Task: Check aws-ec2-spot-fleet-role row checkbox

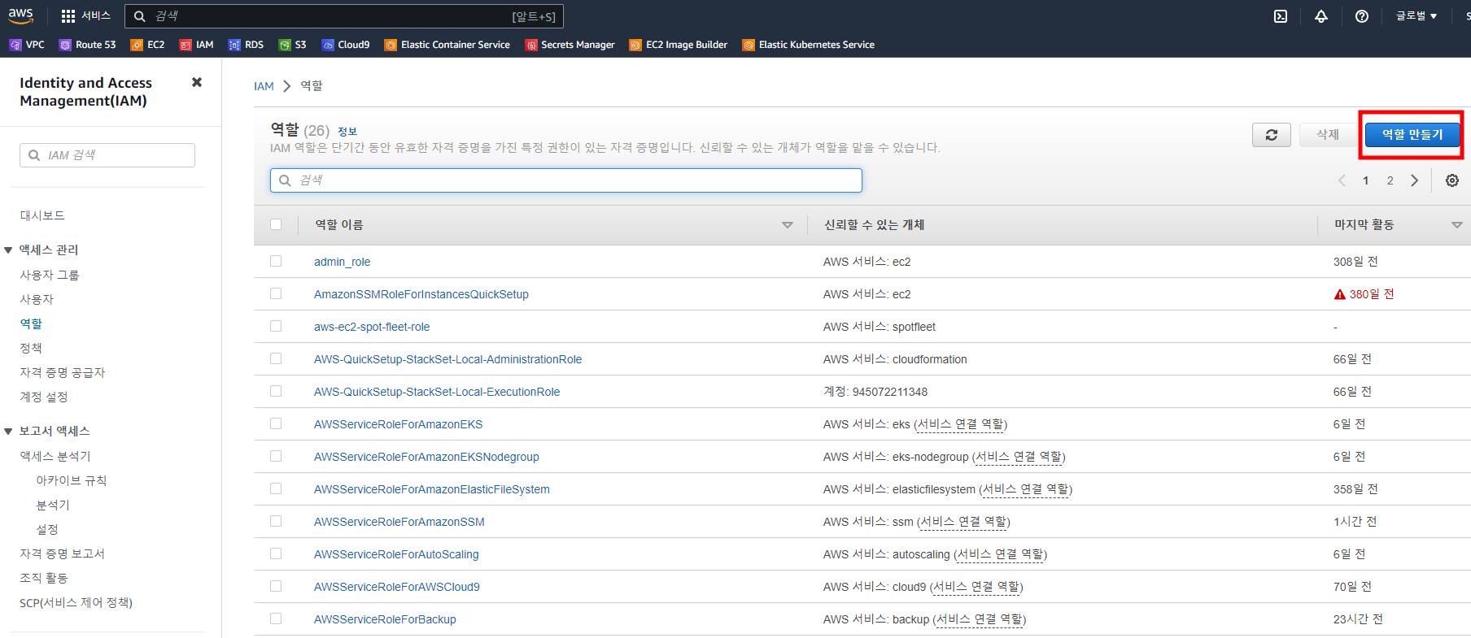Action: pyautogui.click(x=276, y=326)
